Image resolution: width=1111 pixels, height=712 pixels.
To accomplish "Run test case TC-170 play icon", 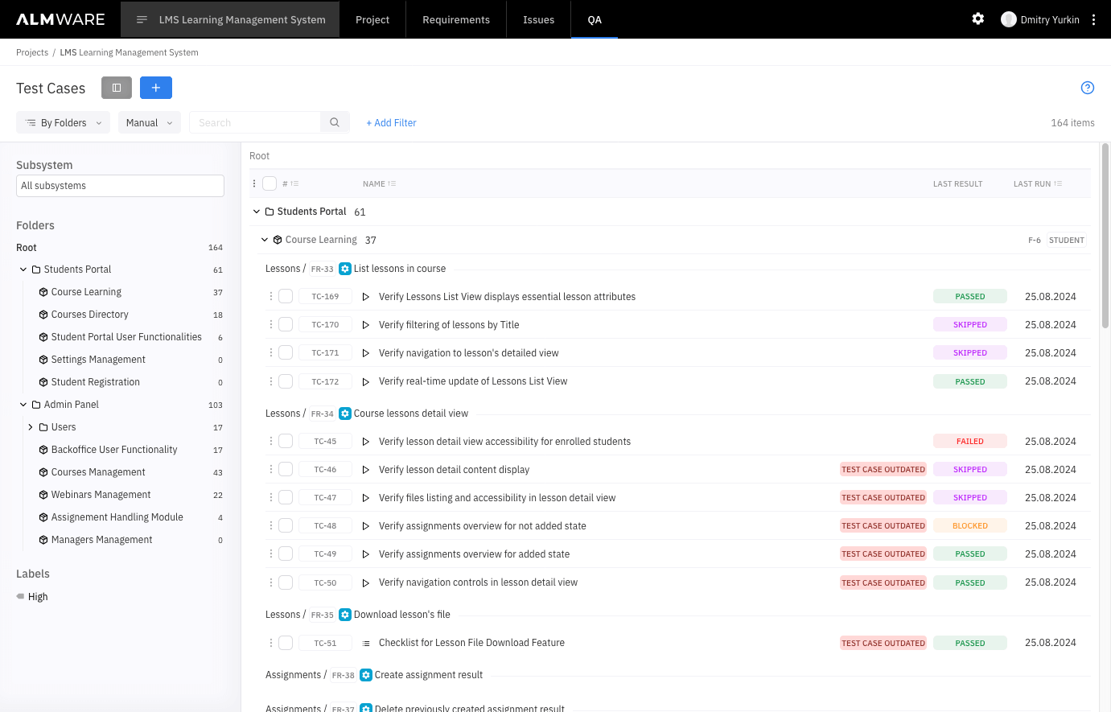I will (365, 325).
